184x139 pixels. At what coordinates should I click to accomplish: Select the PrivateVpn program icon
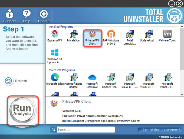click(x=73, y=36)
